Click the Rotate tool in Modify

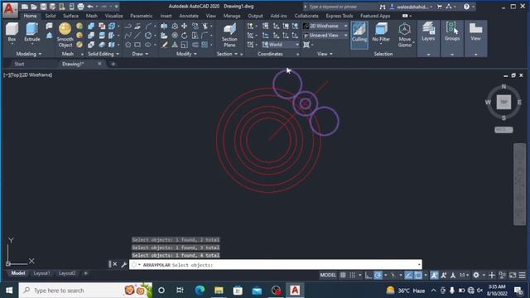(x=184, y=35)
